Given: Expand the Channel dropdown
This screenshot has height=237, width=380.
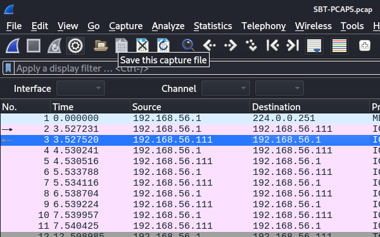Looking at the screenshot, I should point(225,88).
